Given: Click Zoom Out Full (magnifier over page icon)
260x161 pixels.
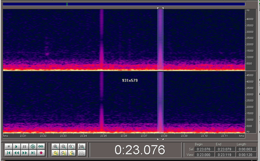Looking at the screenshot, I should pyautogui.click(x=71, y=147).
